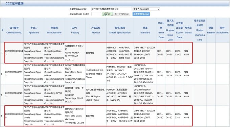Click the ANHUI KONKA ELECTRONIC factory cell
Screen dimensions: 230x127
tap(75, 53)
